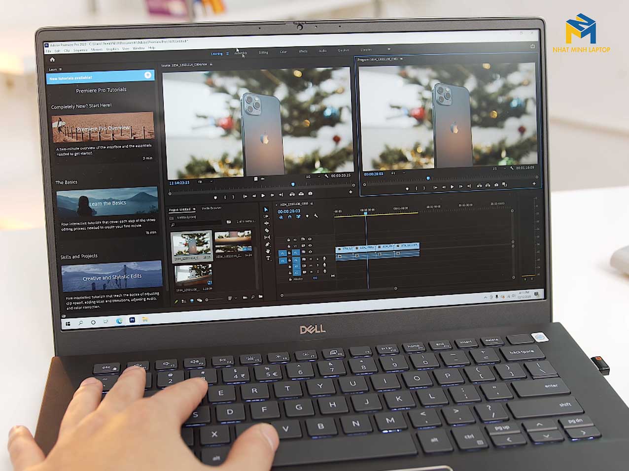Toggle the V1 track eye visibility

pyautogui.click(x=310, y=252)
